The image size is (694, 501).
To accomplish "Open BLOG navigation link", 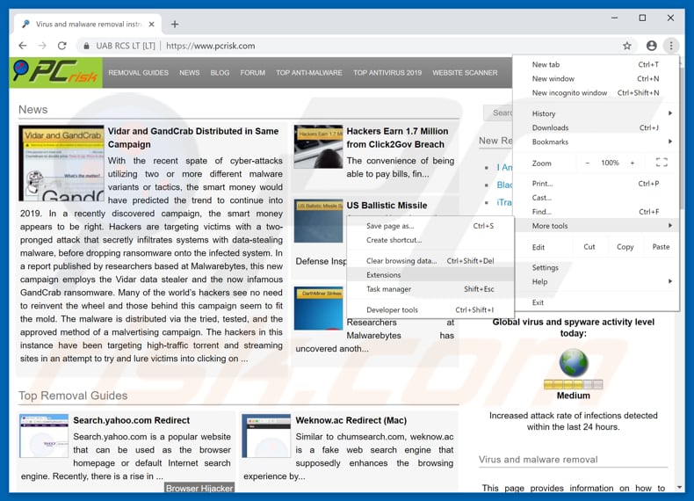I will tap(220, 73).
